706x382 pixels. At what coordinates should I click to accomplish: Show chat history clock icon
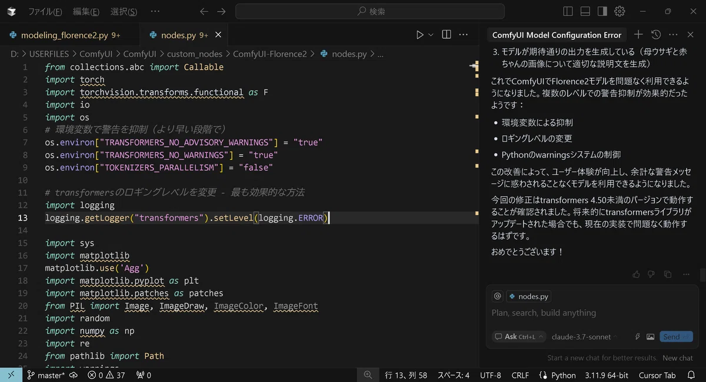(656, 35)
